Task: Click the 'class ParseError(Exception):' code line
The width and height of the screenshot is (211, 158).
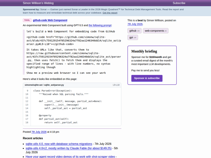Action: [53, 91]
